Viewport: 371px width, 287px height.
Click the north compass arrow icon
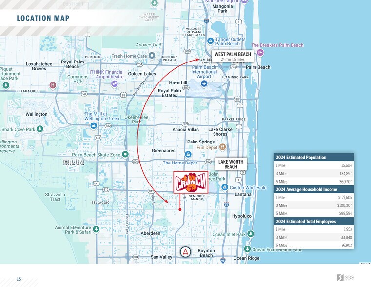(185, 252)
